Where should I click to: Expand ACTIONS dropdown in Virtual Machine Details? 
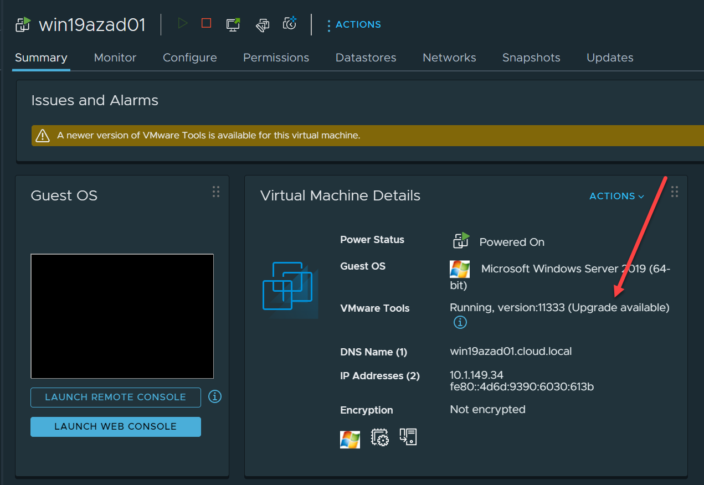tap(616, 196)
